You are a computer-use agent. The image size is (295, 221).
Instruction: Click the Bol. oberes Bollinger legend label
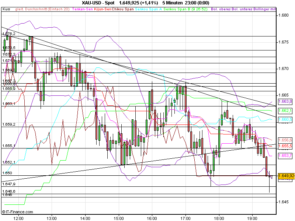(221, 10)
